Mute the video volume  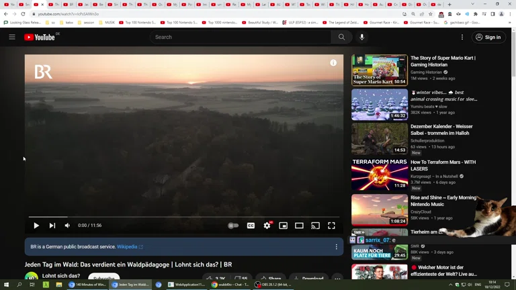pos(67,226)
